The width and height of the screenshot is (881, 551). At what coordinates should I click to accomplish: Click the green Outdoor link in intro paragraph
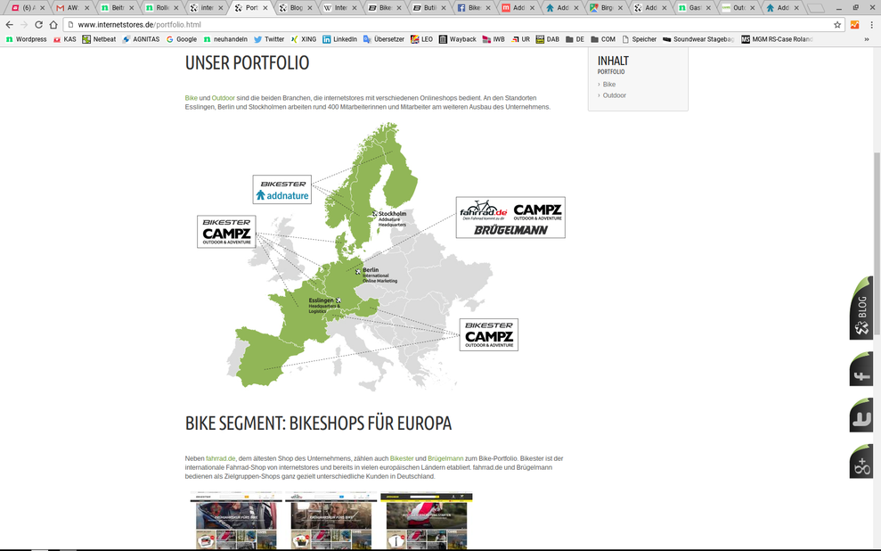(x=223, y=98)
